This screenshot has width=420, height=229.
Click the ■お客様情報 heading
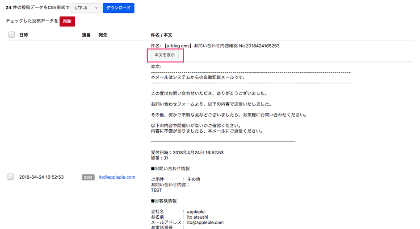pos(164,200)
